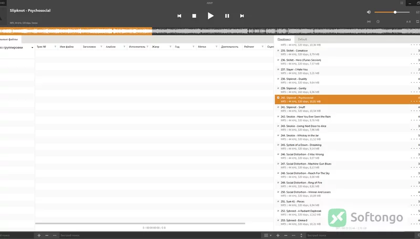The height and width of the screenshot is (239, 420).
Task: Adjust the volume slider handle
Action: pos(395,12)
